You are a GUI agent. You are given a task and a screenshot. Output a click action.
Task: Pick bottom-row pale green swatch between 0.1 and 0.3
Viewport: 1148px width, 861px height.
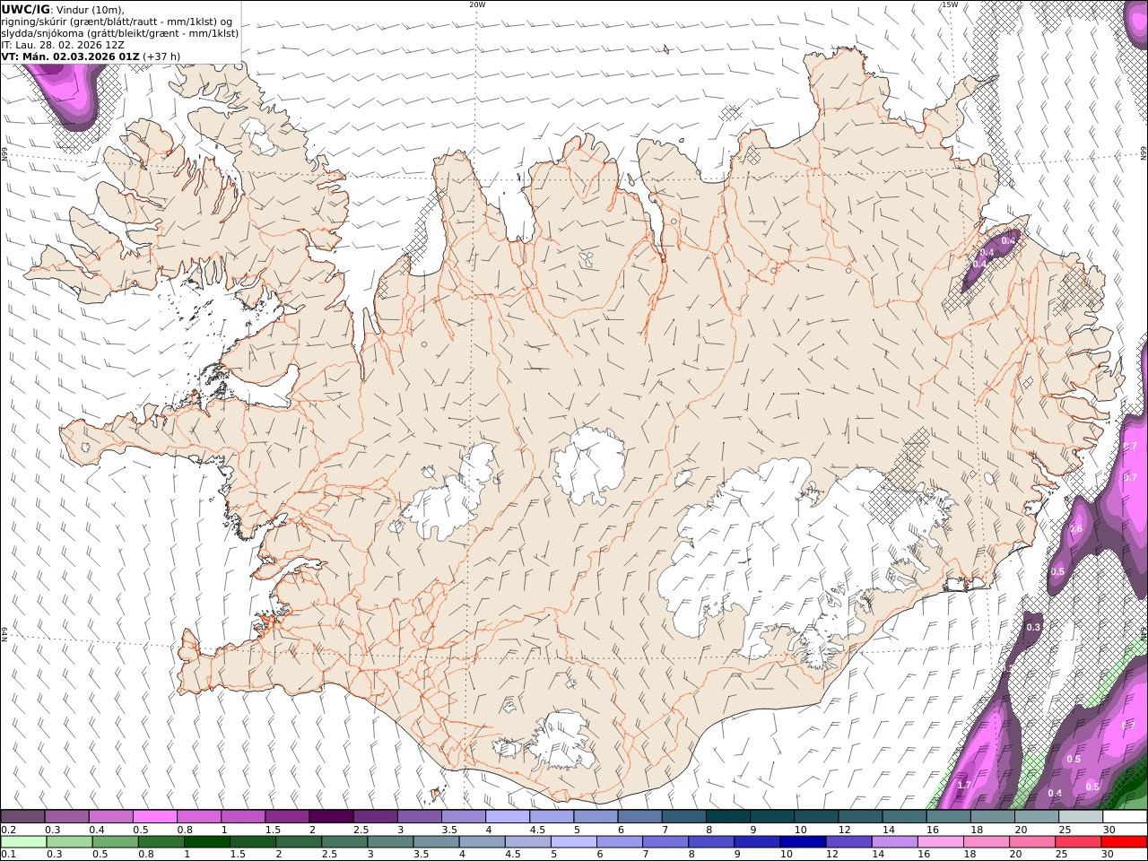(x=23, y=841)
